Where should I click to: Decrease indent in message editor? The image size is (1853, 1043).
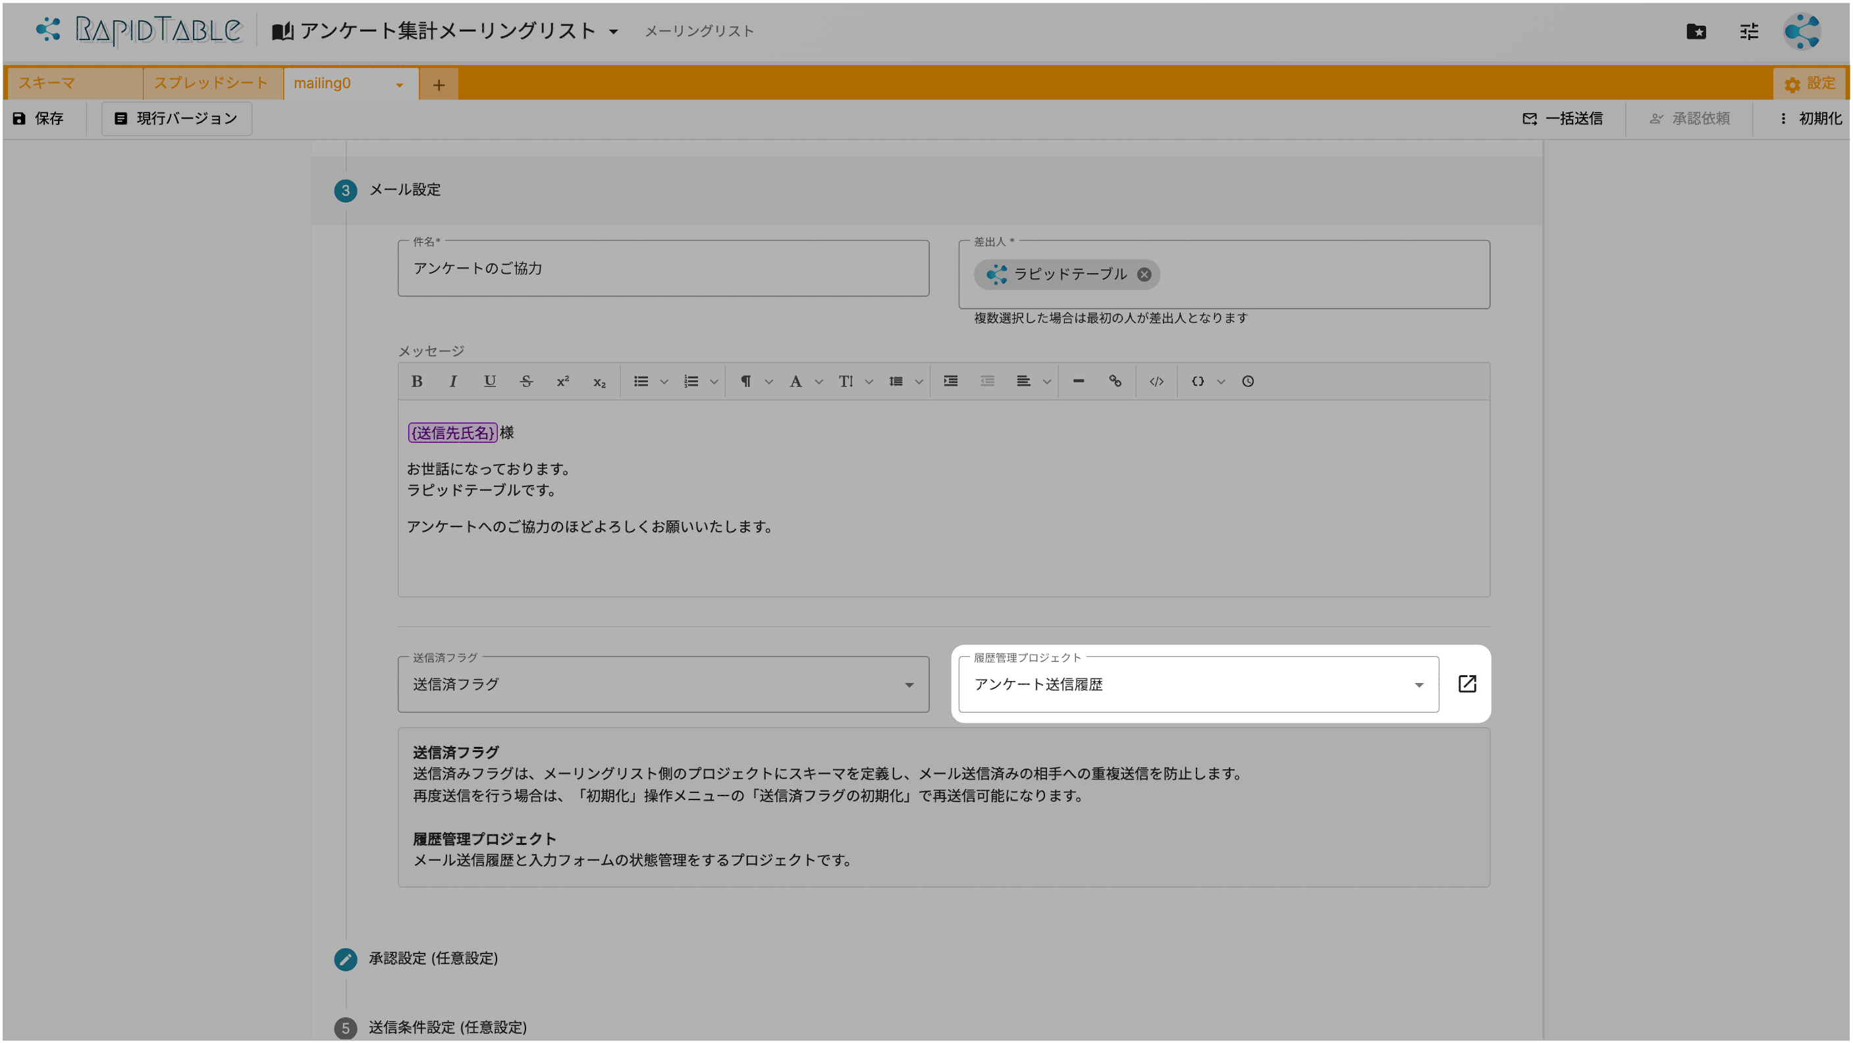(x=988, y=382)
